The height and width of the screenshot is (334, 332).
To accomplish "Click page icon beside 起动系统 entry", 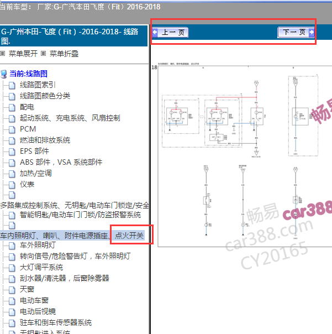I will 12,118.
